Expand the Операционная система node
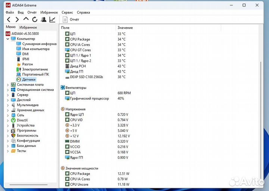This screenshot has height=191, width=269. 8,90
